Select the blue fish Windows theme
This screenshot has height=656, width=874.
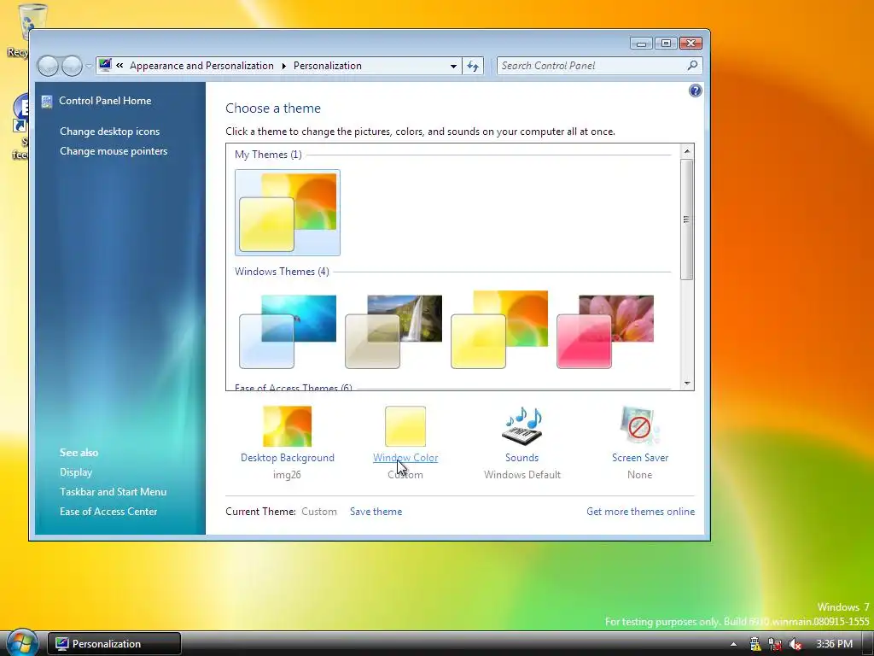point(288,332)
